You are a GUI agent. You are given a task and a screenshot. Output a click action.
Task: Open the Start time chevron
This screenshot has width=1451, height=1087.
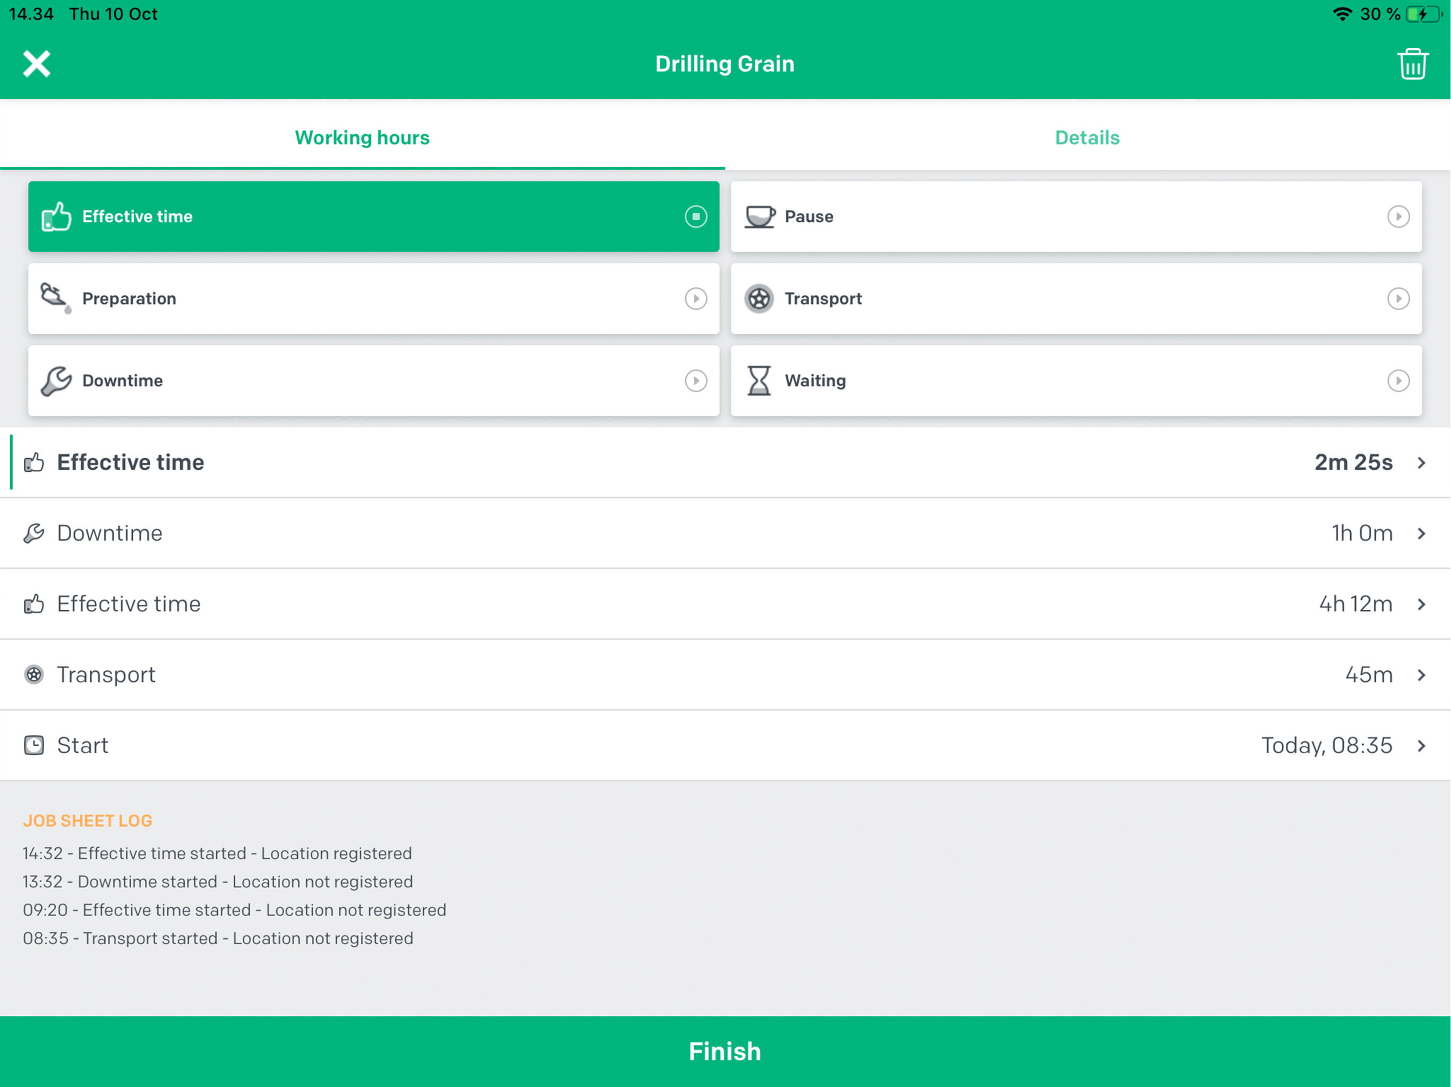[x=1421, y=746]
